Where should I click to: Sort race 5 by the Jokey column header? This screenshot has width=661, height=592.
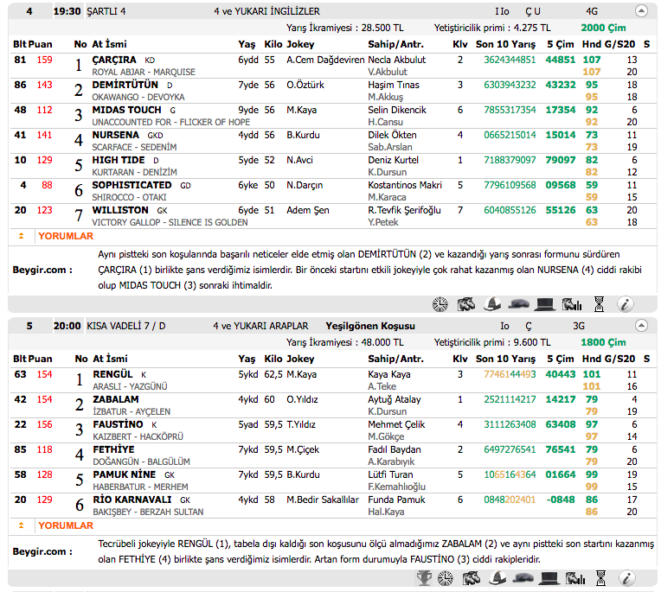pos(300,359)
